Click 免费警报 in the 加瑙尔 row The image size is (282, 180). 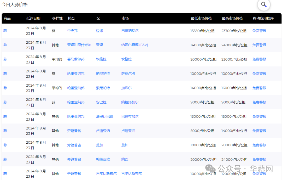point(259,88)
